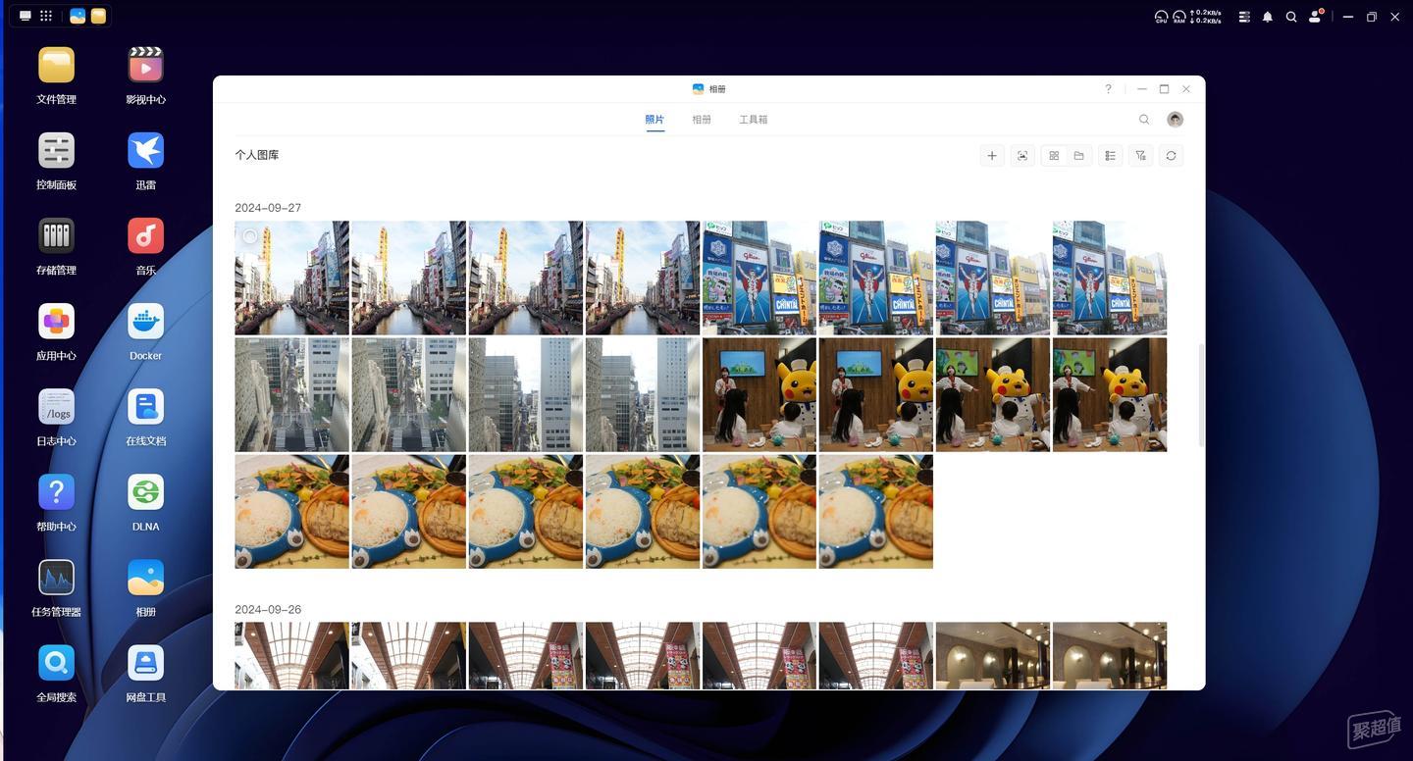Open last Pikachu mascot photo in row
The image size is (1413, 761).
click(x=1110, y=394)
